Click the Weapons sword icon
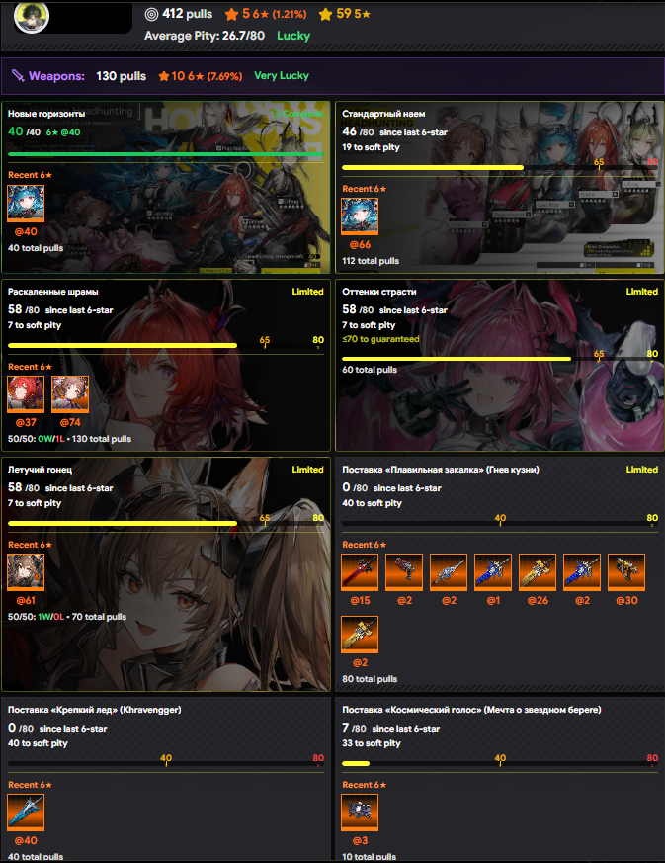Image resolution: width=665 pixels, height=863 pixels. coord(18,76)
